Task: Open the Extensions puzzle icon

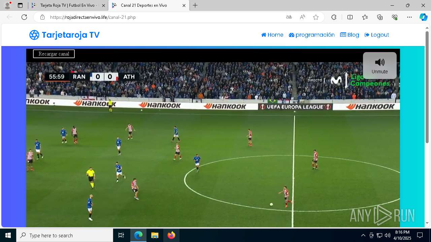Action: pyautogui.click(x=334, y=17)
